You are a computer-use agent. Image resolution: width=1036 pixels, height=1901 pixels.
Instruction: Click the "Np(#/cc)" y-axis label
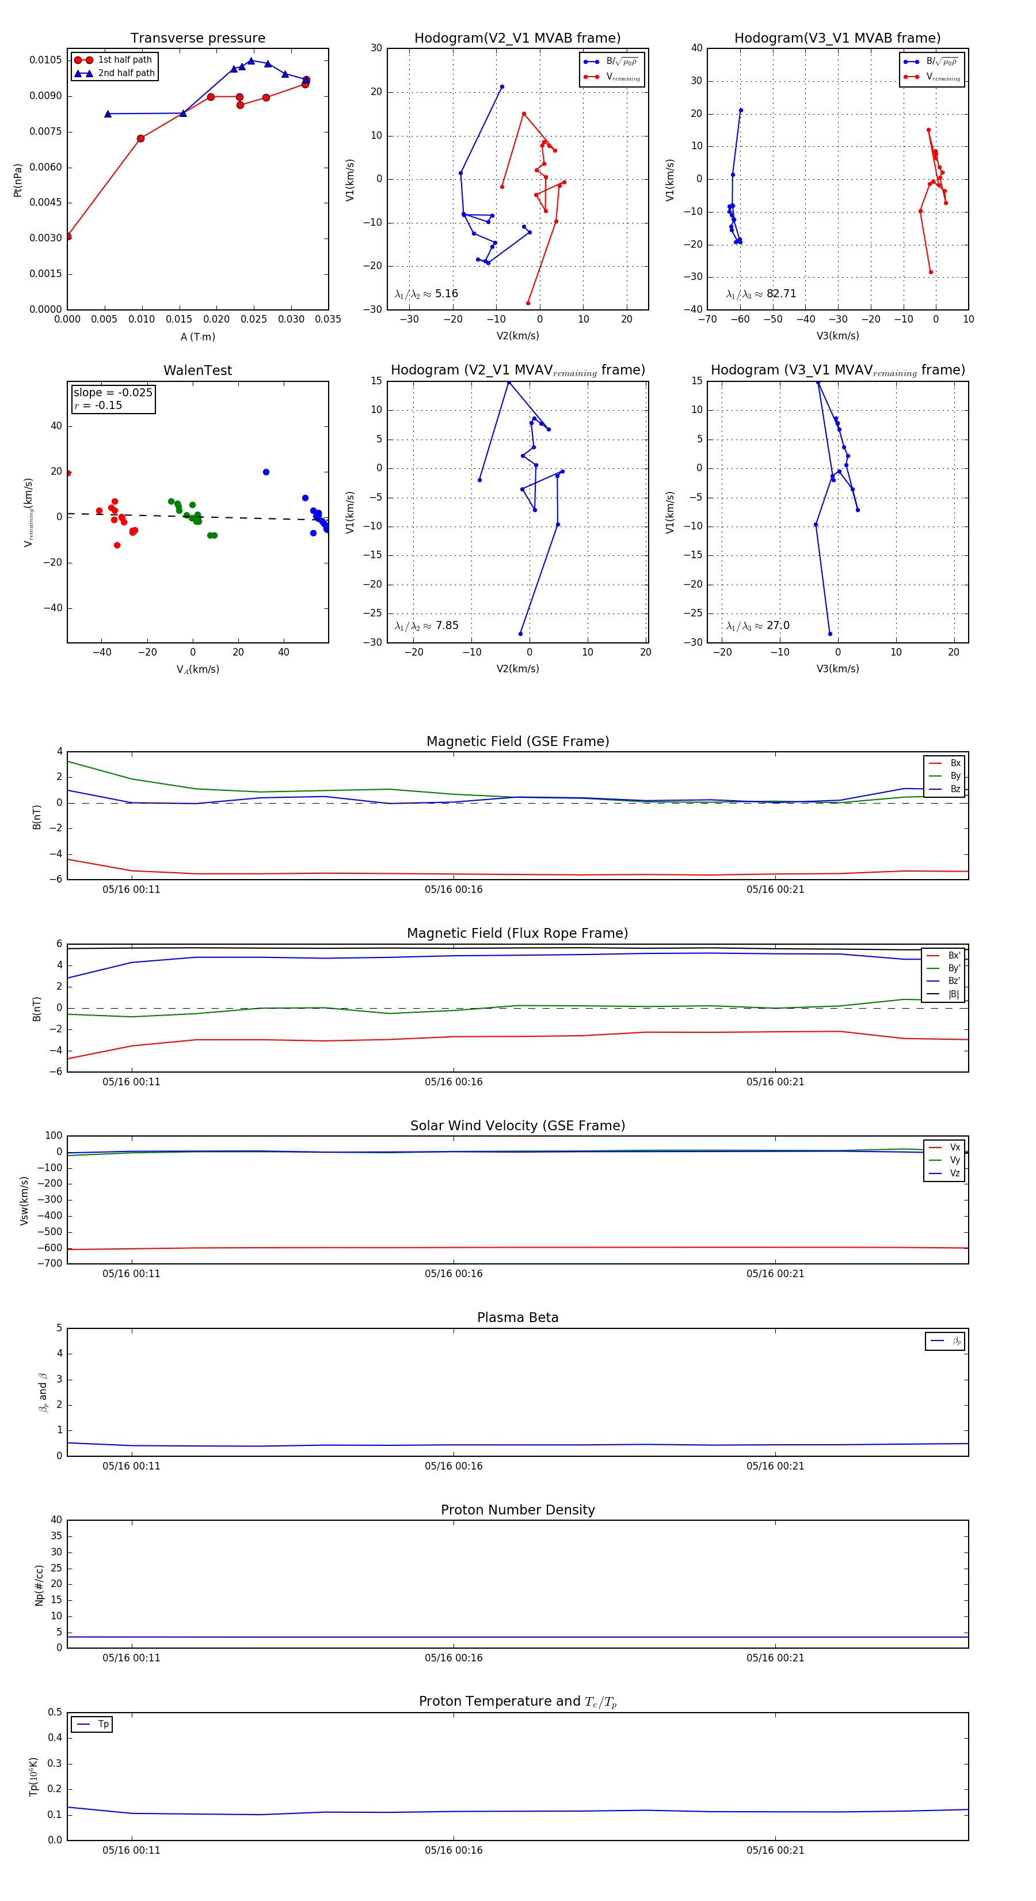point(39,1584)
